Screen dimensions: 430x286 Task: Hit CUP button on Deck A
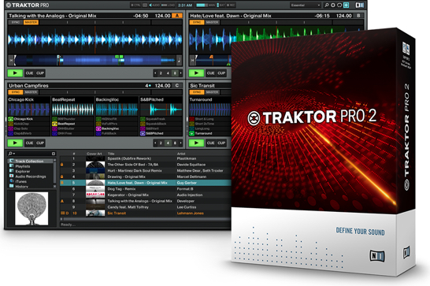click(40, 73)
